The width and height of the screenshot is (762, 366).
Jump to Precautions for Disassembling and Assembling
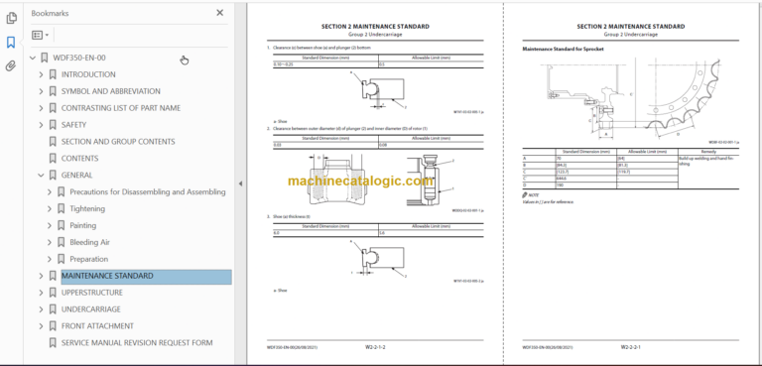point(148,192)
